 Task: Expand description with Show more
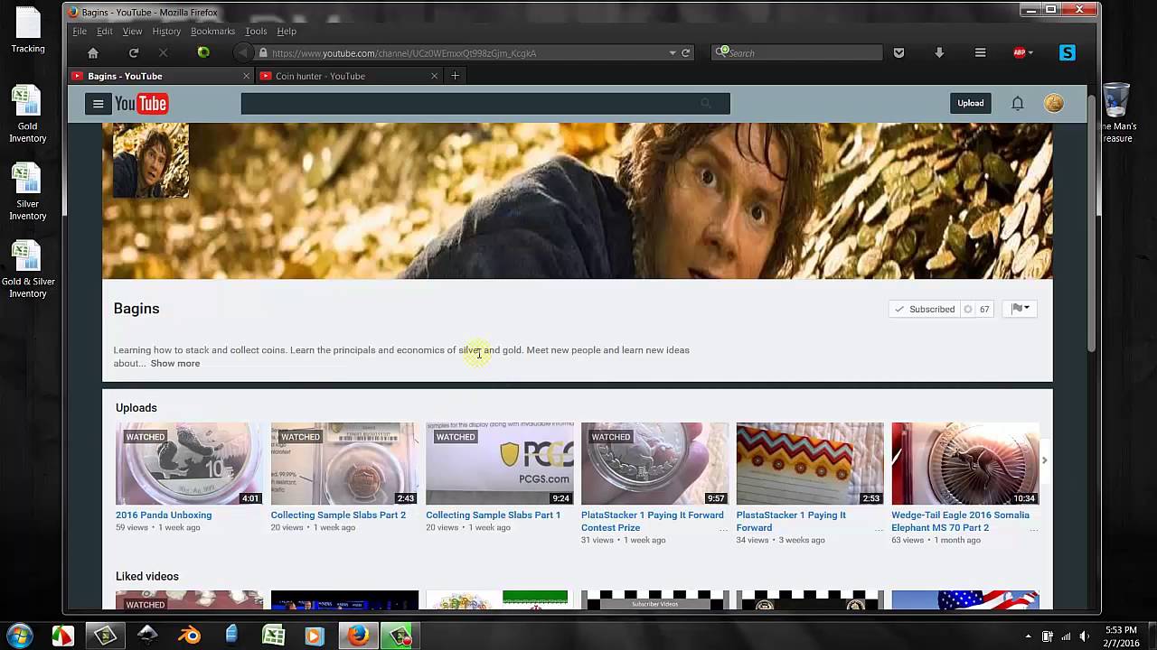(x=175, y=364)
